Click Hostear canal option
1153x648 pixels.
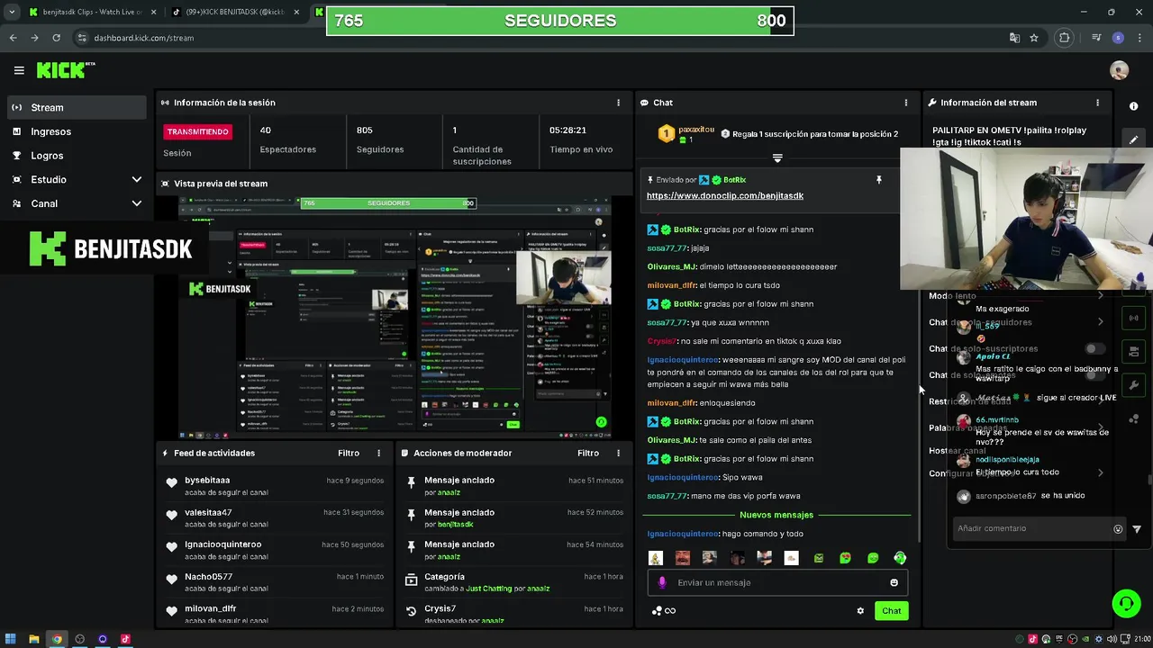(x=957, y=450)
